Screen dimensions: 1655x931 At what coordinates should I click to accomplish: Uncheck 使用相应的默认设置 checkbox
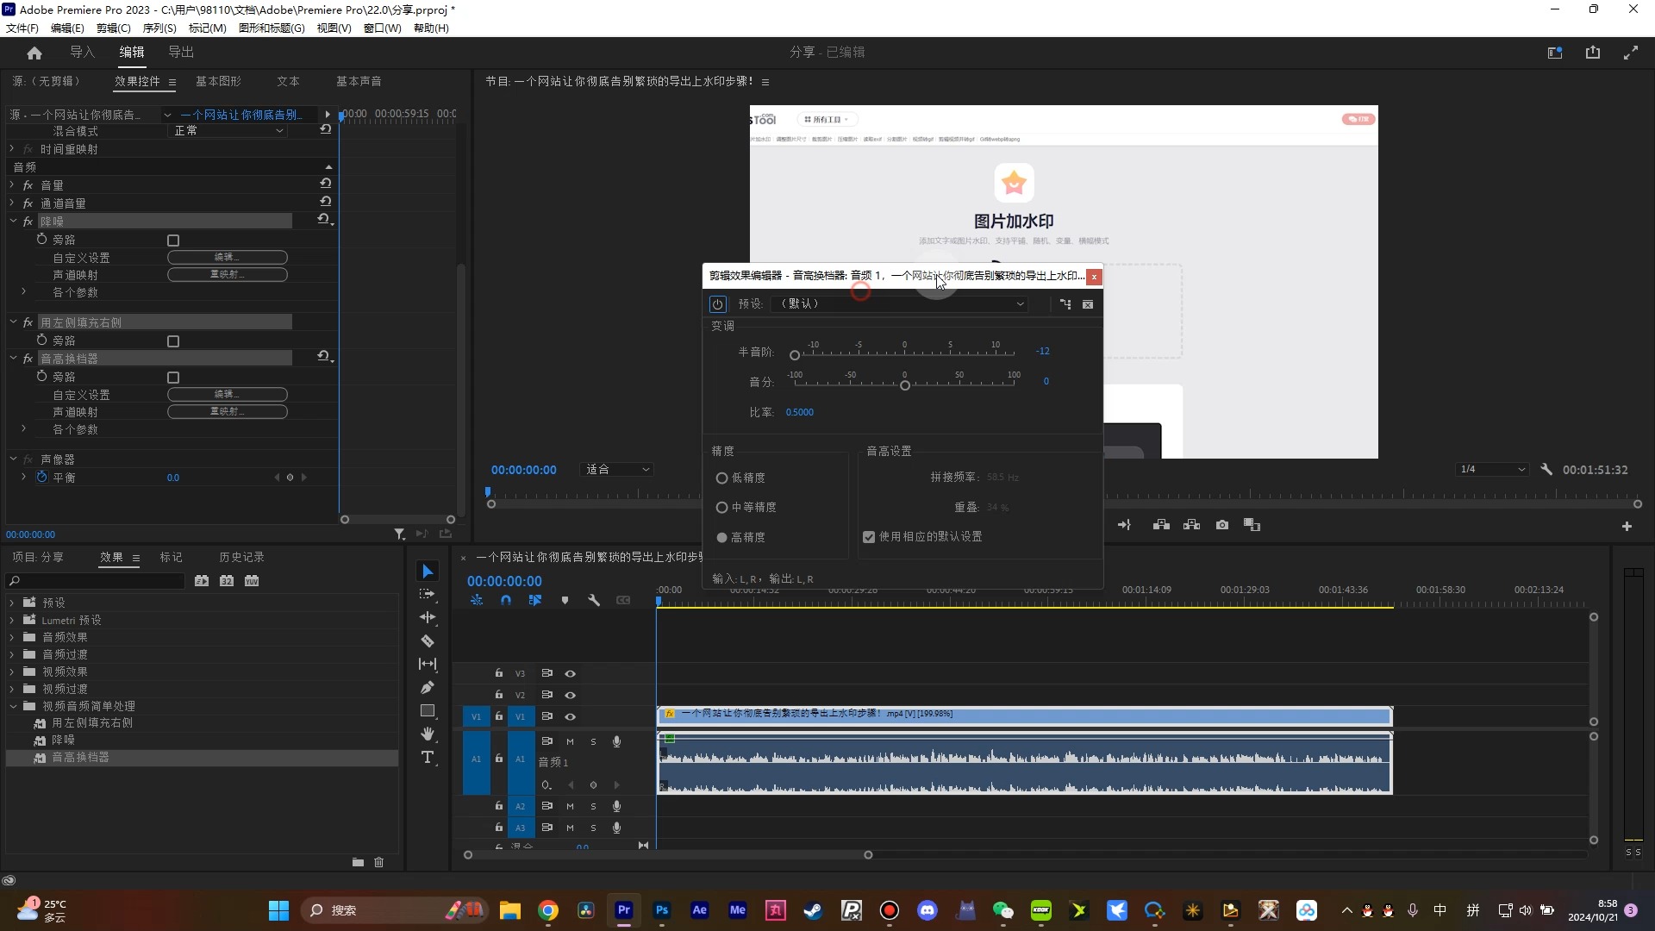(x=869, y=537)
